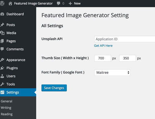
Task: Click the Font Family ( Google Font ) label
Action: (x=63, y=72)
